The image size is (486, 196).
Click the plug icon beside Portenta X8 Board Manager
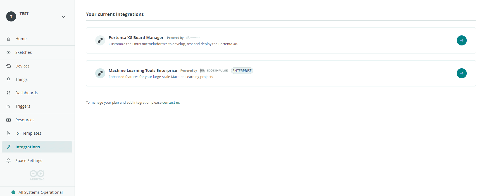pyautogui.click(x=100, y=40)
